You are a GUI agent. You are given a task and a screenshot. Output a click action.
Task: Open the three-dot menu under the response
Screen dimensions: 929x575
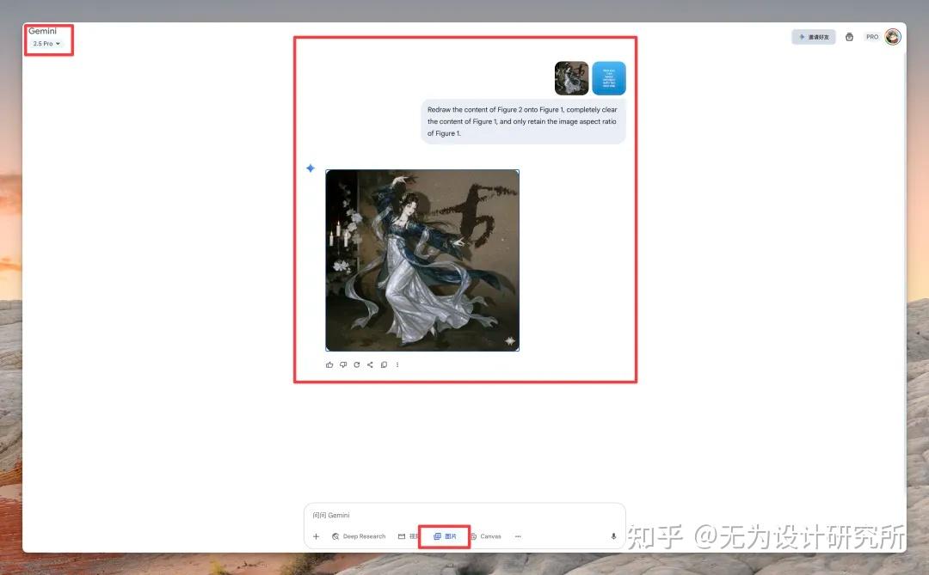coord(397,364)
